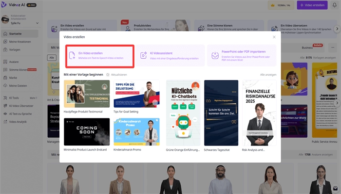Click the KI Video Übersetzer icon
The image size is (341, 194).
[x=5, y=106]
